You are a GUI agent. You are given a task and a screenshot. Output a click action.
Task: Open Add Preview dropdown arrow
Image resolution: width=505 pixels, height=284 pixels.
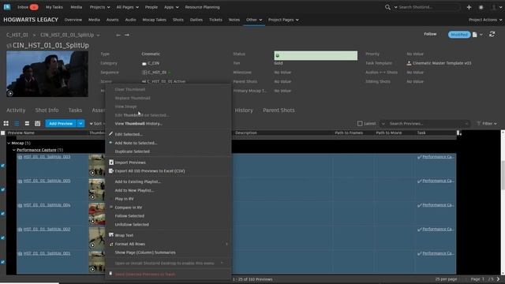[80, 124]
